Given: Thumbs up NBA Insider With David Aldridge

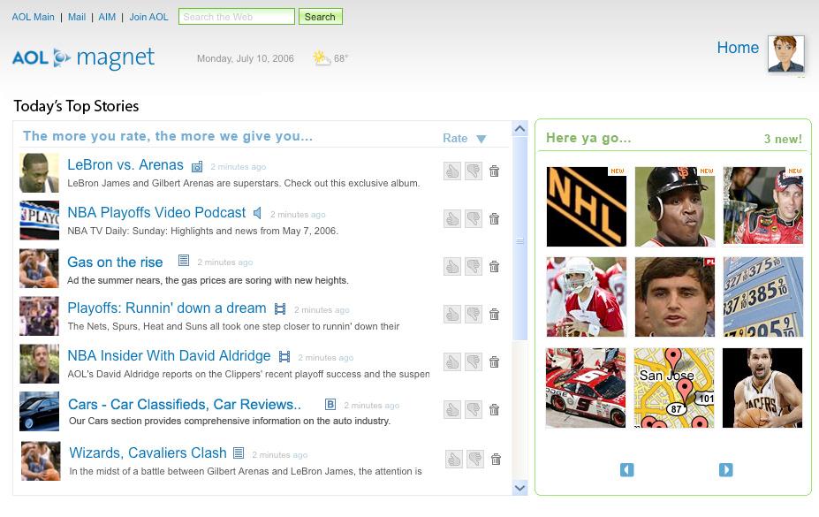Looking at the screenshot, I should pyautogui.click(x=452, y=361).
